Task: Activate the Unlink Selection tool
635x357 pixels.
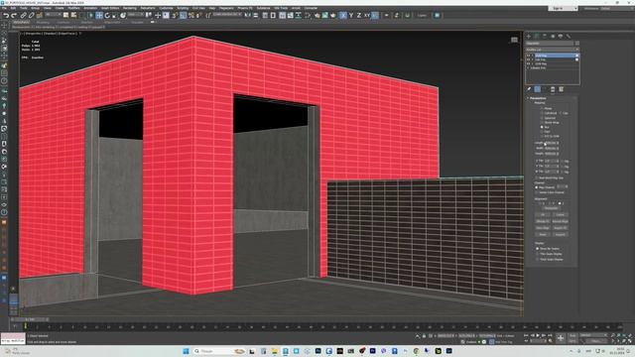Action: click(x=31, y=16)
